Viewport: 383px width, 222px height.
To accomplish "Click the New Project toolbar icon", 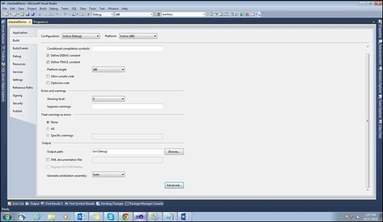I will [x=7, y=14].
